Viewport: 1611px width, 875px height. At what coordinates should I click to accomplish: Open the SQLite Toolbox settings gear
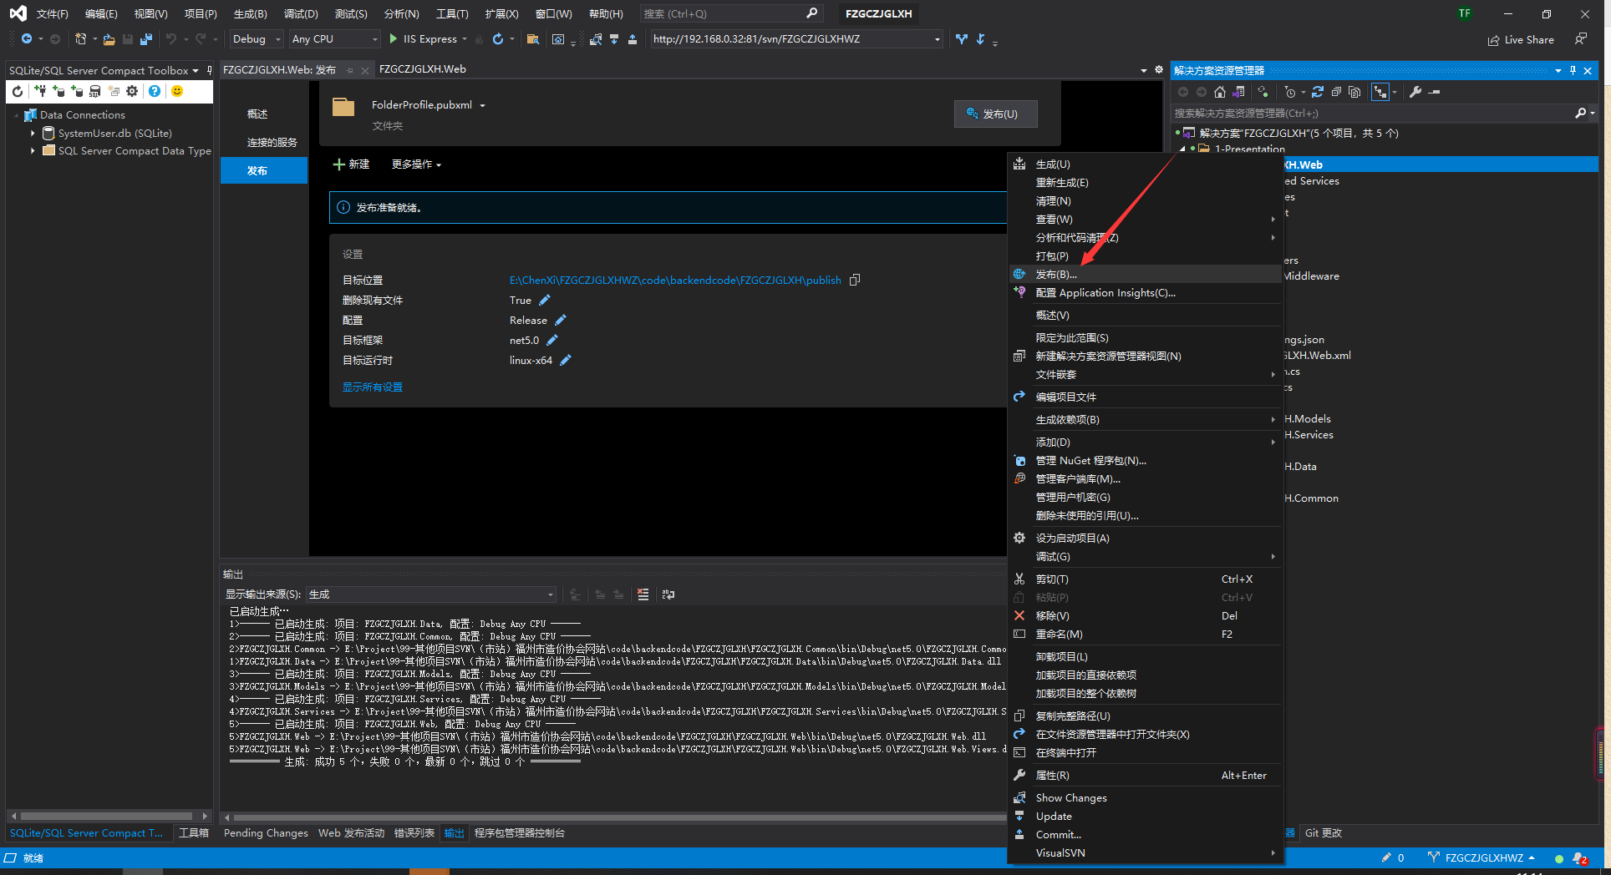(x=132, y=91)
